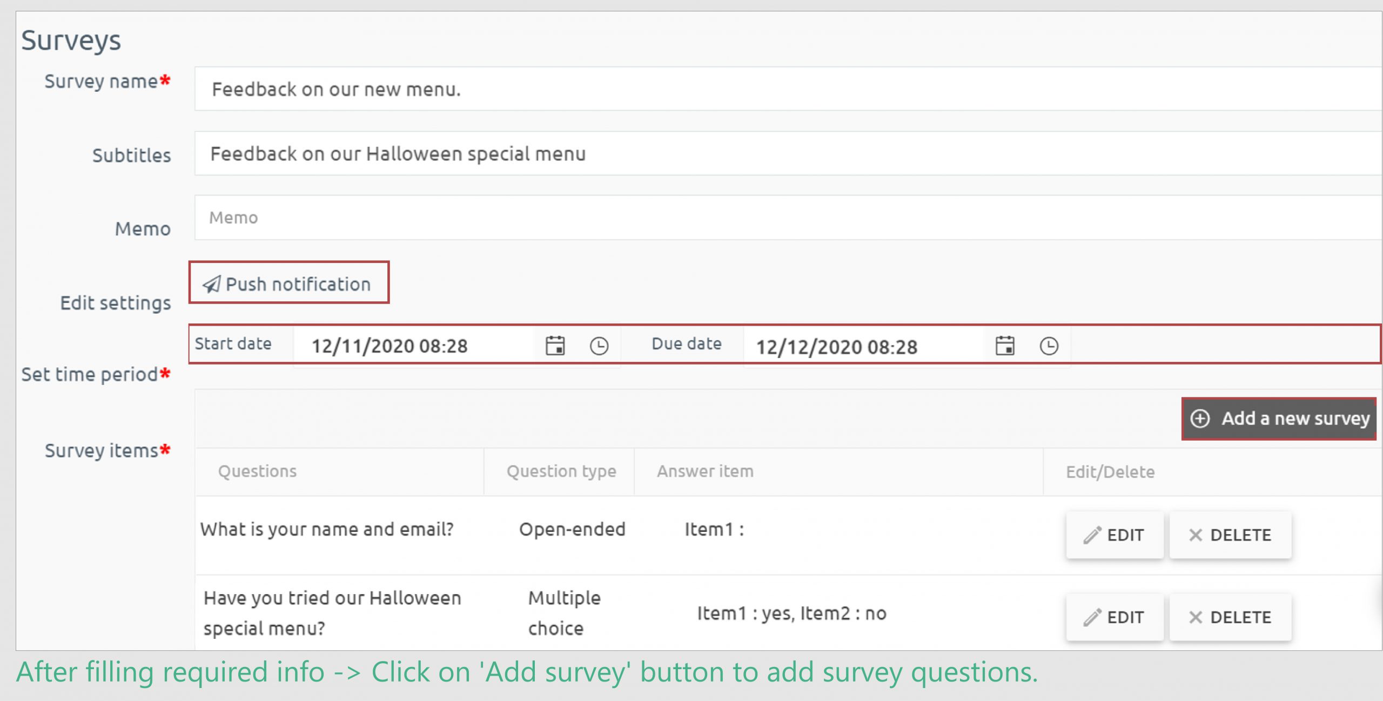
Task: Open the Due date calendar picker icon
Action: point(1005,346)
